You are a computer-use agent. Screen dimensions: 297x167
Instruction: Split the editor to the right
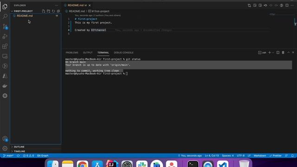[x=287, y=6]
